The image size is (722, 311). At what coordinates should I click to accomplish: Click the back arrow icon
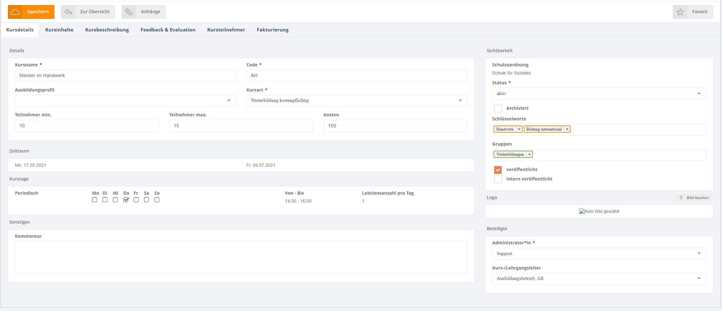tap(68, 12)
